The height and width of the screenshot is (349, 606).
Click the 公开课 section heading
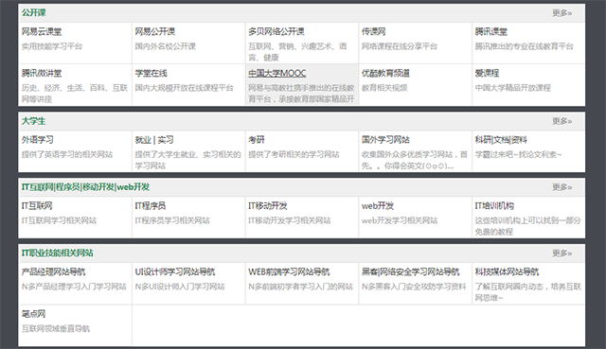(x=34, y=12)
